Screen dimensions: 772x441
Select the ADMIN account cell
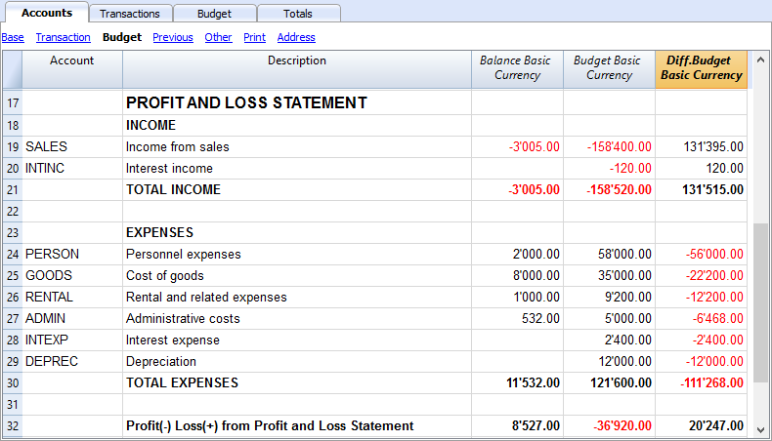click(x=72, y=319)
